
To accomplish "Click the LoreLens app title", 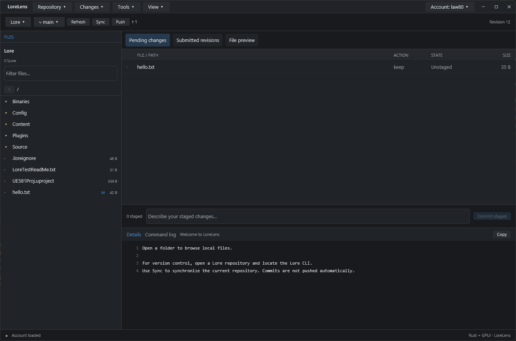I will [17, 7].
